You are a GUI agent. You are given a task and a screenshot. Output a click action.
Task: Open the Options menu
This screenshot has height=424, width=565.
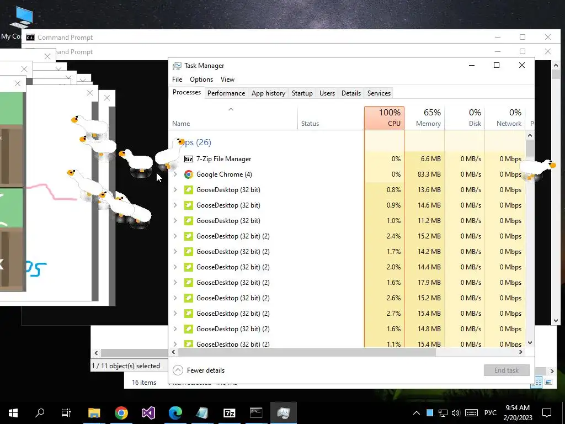201,79
